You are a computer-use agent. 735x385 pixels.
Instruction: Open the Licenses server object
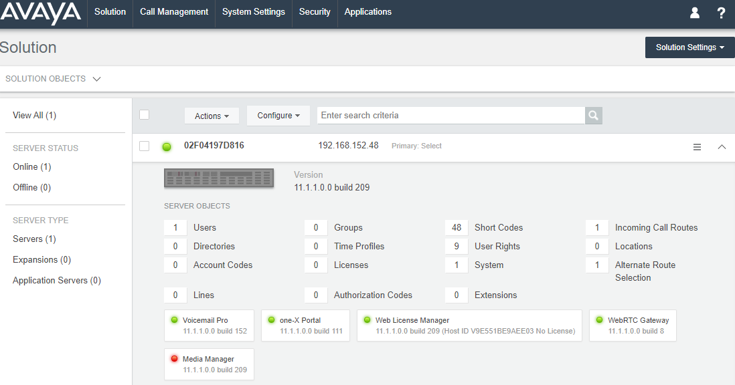351,265
